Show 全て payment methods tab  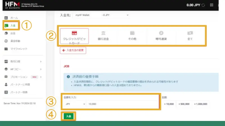[x=190, y=36]
